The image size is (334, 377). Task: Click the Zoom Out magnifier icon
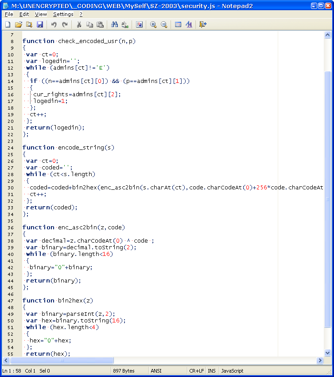164,24
